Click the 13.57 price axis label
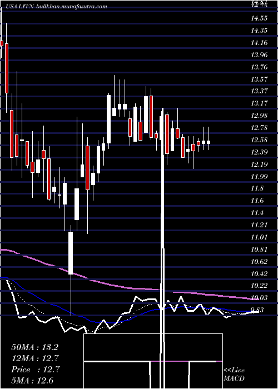Screen dimensions: 278x389 click(259, 79)
